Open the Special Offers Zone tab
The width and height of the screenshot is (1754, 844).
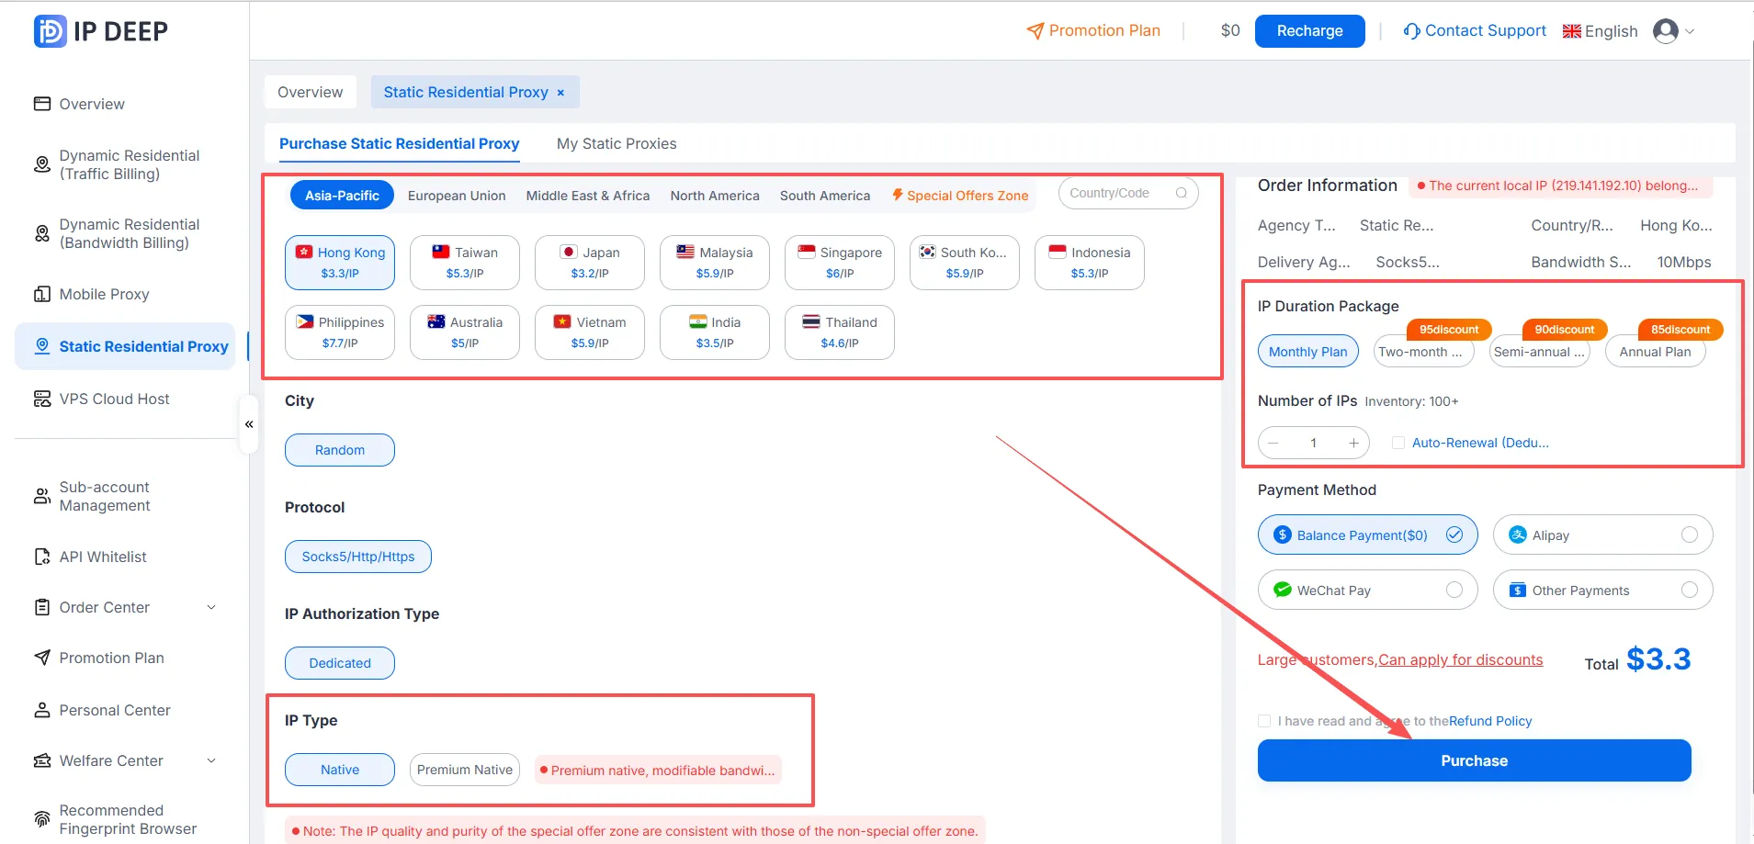pos(960,196)
